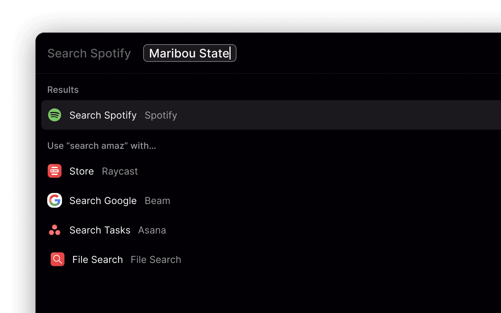Viewport: 501px width, 313px height.
Task: Click the Results section header
Action: 63,90
